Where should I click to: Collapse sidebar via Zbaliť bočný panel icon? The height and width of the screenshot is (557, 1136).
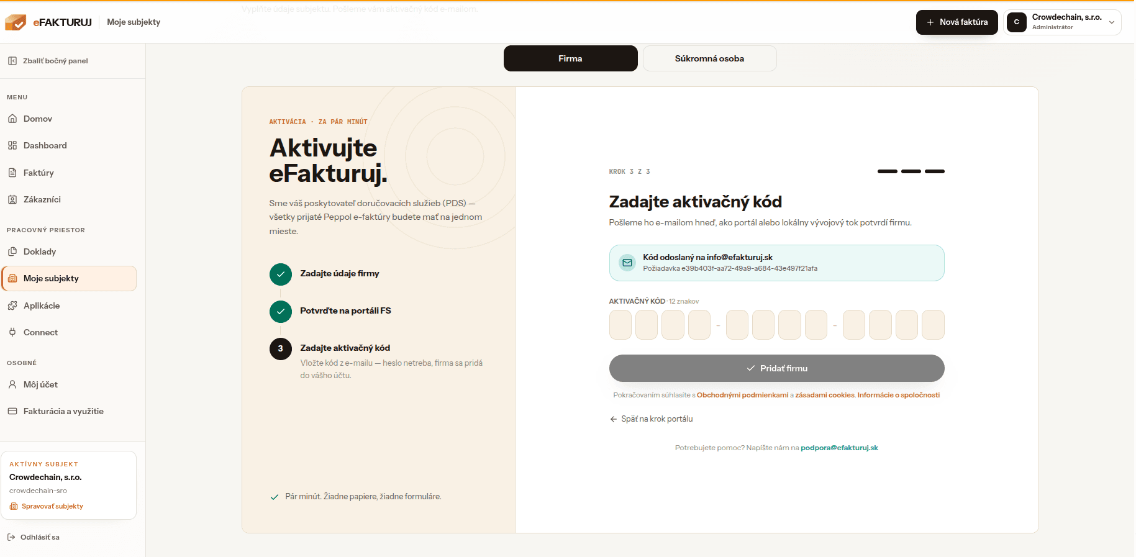click(x=12, y=61)
